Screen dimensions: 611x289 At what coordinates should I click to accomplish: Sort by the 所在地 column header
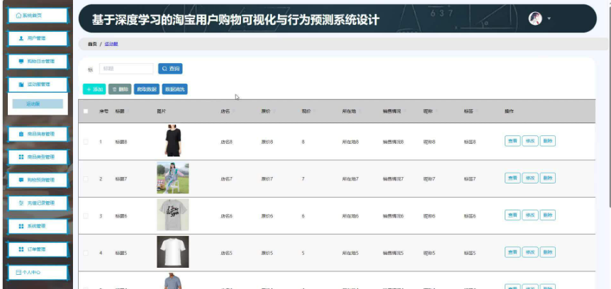point(352,111)
